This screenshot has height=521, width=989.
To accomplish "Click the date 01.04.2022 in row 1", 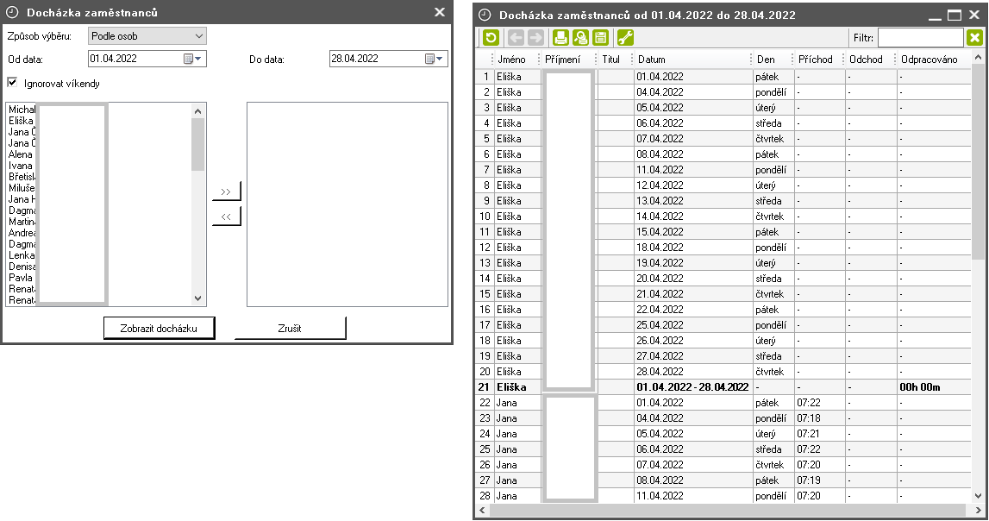I will (x=660, y=76).
